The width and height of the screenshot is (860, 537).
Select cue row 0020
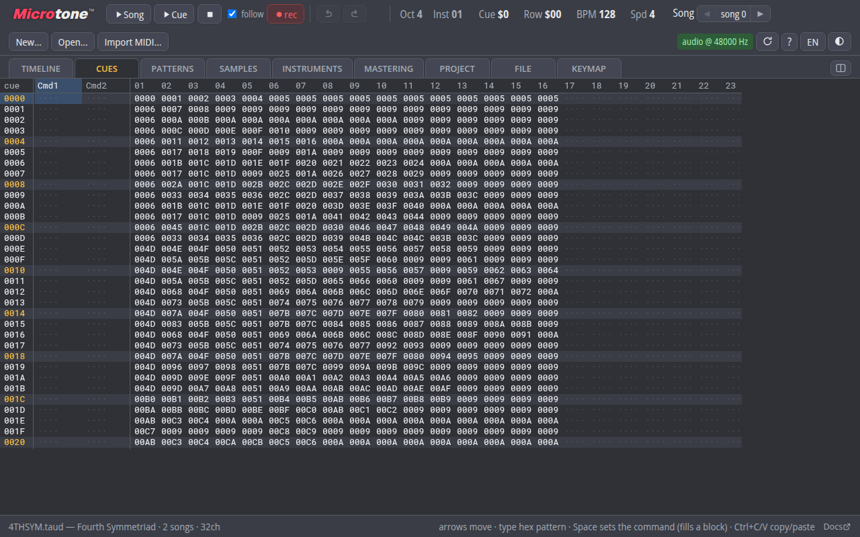point(15,442)
